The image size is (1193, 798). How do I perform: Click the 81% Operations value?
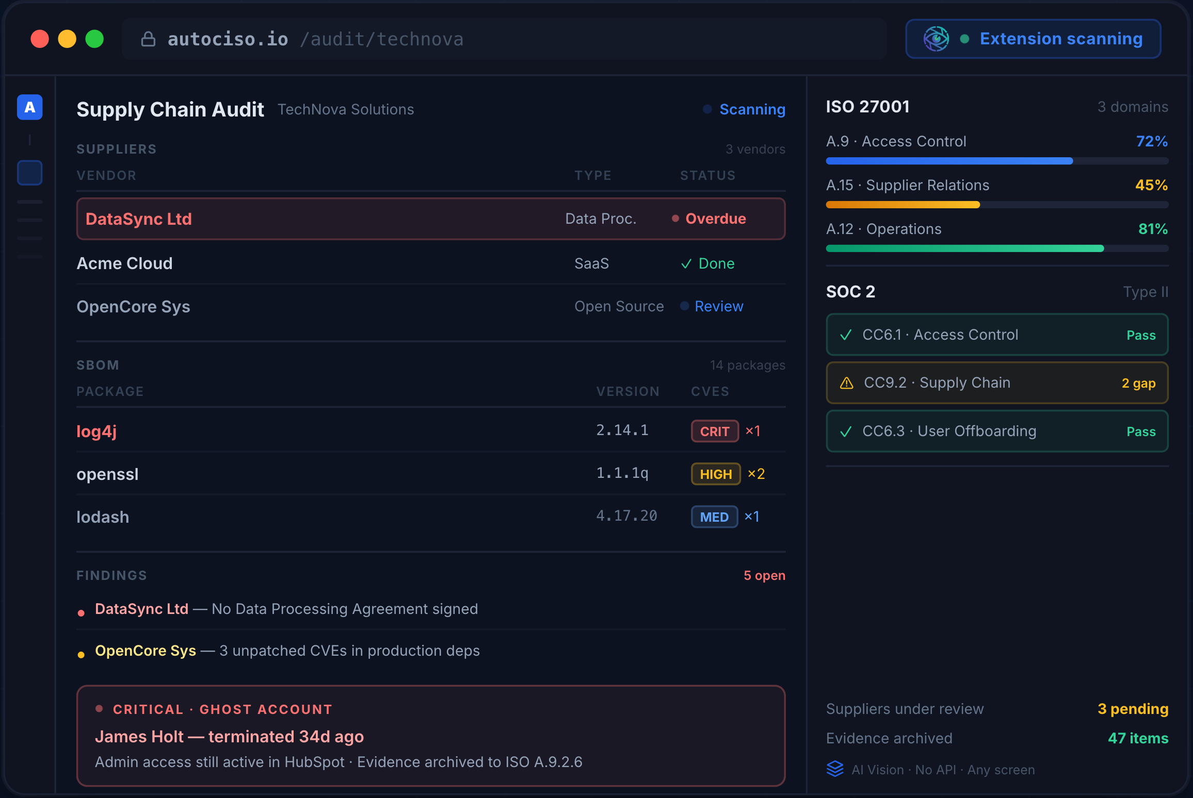1153,229
